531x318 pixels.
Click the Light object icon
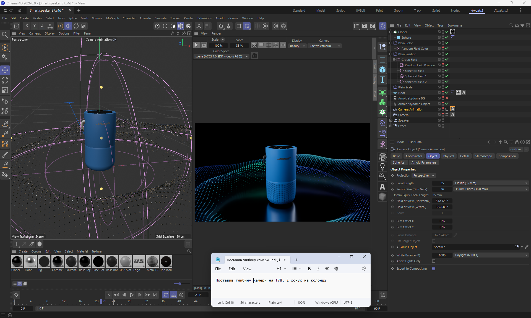[x=382, y=167]
